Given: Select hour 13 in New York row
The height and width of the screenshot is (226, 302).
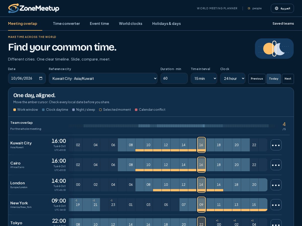Looking at the screenshot, I should [237, 205].
